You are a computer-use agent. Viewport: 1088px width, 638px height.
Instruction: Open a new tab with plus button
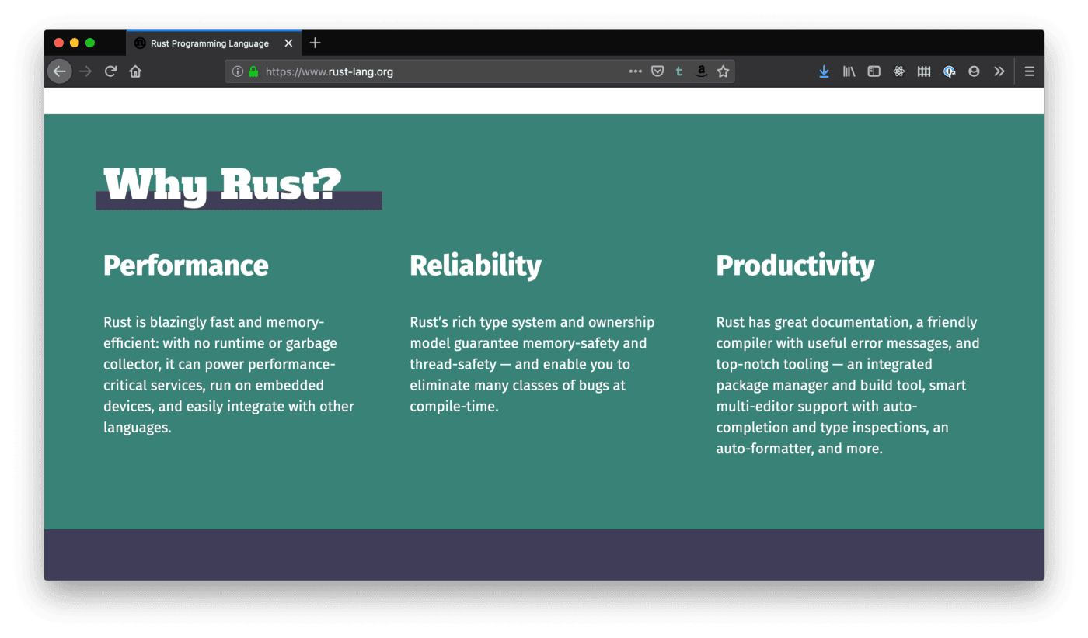coord(315,43)
